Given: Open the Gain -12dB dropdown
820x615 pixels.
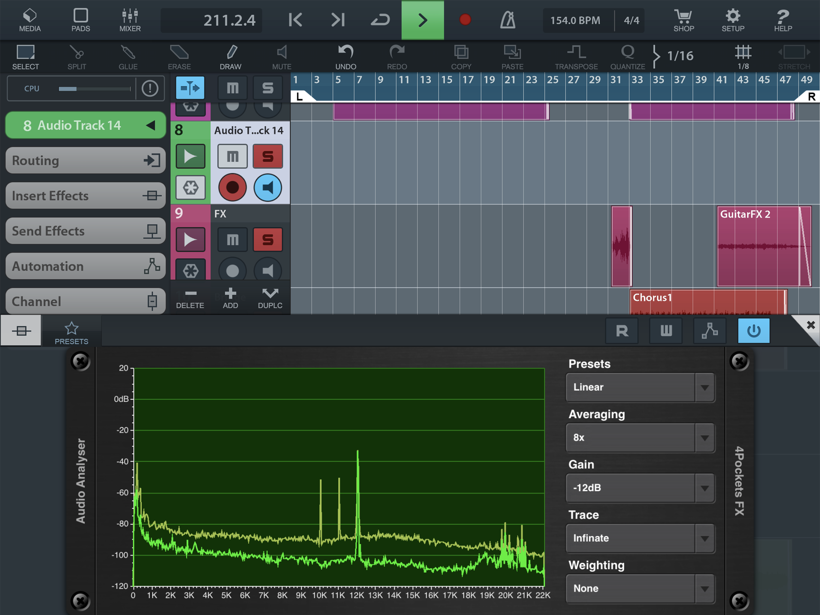Looking at the screenshot, I should [x=640, y=488].
